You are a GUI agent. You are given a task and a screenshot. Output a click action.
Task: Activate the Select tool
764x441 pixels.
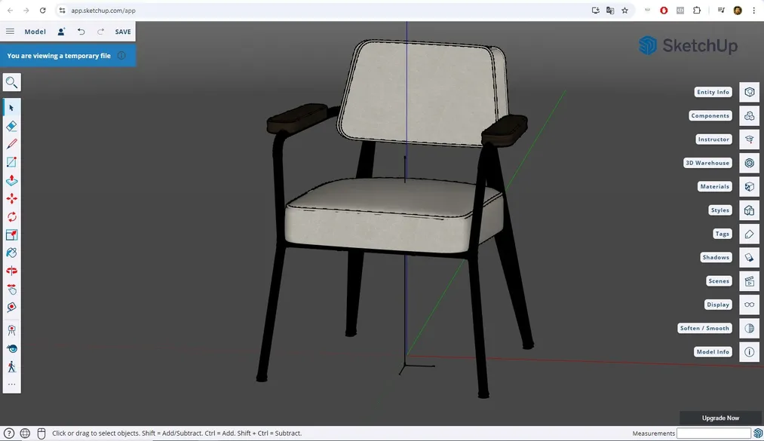(11, 107)
